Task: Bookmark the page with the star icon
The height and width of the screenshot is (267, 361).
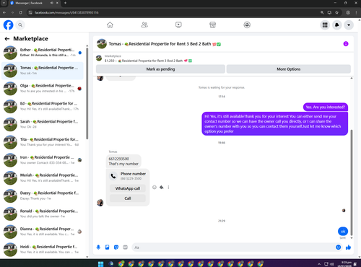Action: point(336,12)
